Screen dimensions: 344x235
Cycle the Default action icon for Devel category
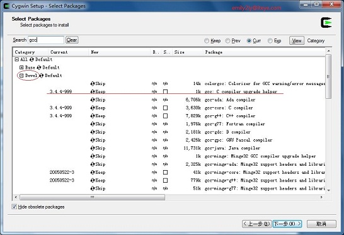point(42,76)
